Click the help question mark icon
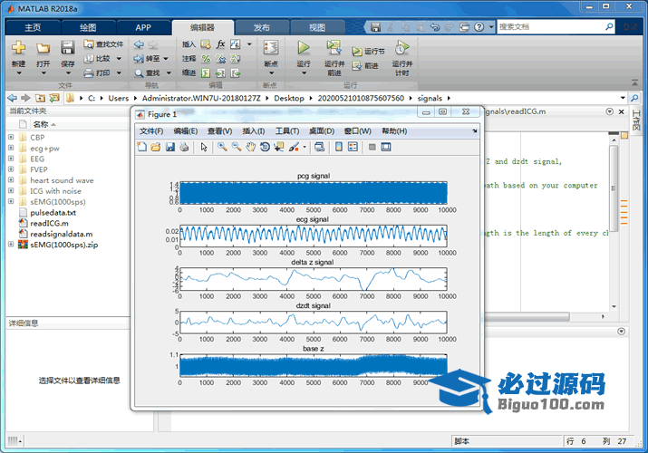Screen dimensions: 648x453 (x=479, y=27)
